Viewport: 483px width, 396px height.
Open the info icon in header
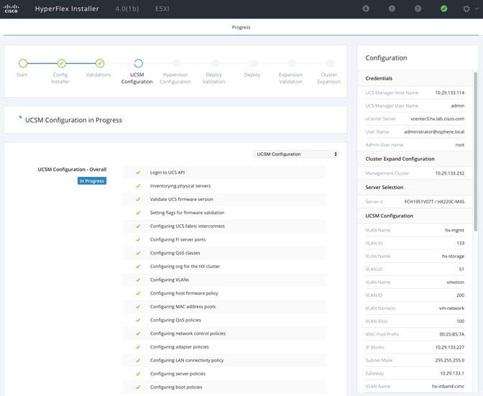[x=392, y=9]
